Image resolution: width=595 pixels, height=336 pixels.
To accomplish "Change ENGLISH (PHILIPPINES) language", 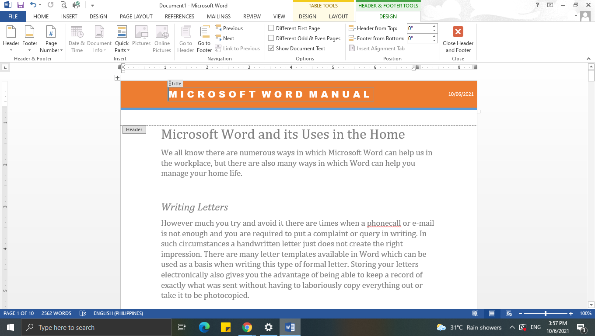I will click(x=118, y=313).
